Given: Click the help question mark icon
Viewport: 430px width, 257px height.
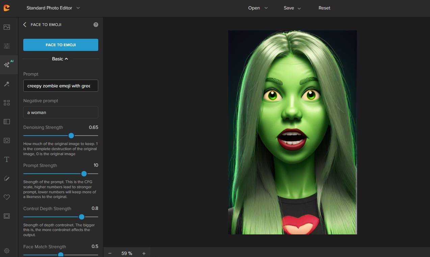Looking at the screenshot, I should pyautogui.click(x=96, y=25).
